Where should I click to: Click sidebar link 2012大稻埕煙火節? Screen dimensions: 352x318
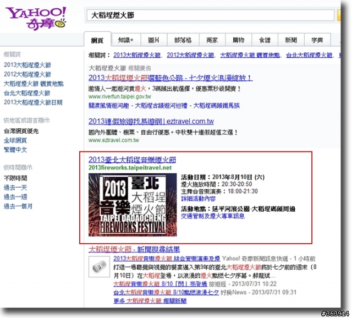pos(28,74)
